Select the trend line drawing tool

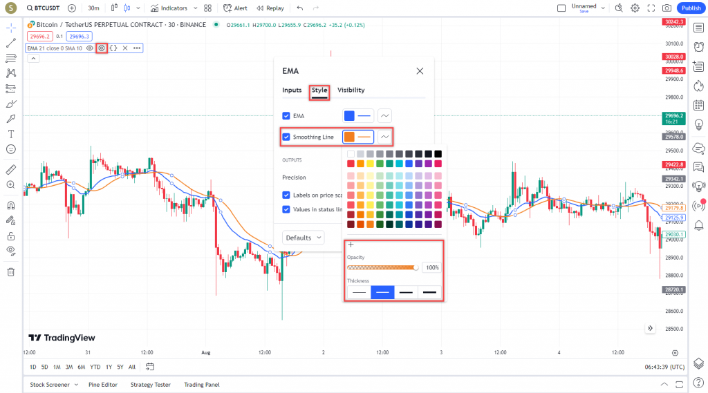tap(11, 44)
